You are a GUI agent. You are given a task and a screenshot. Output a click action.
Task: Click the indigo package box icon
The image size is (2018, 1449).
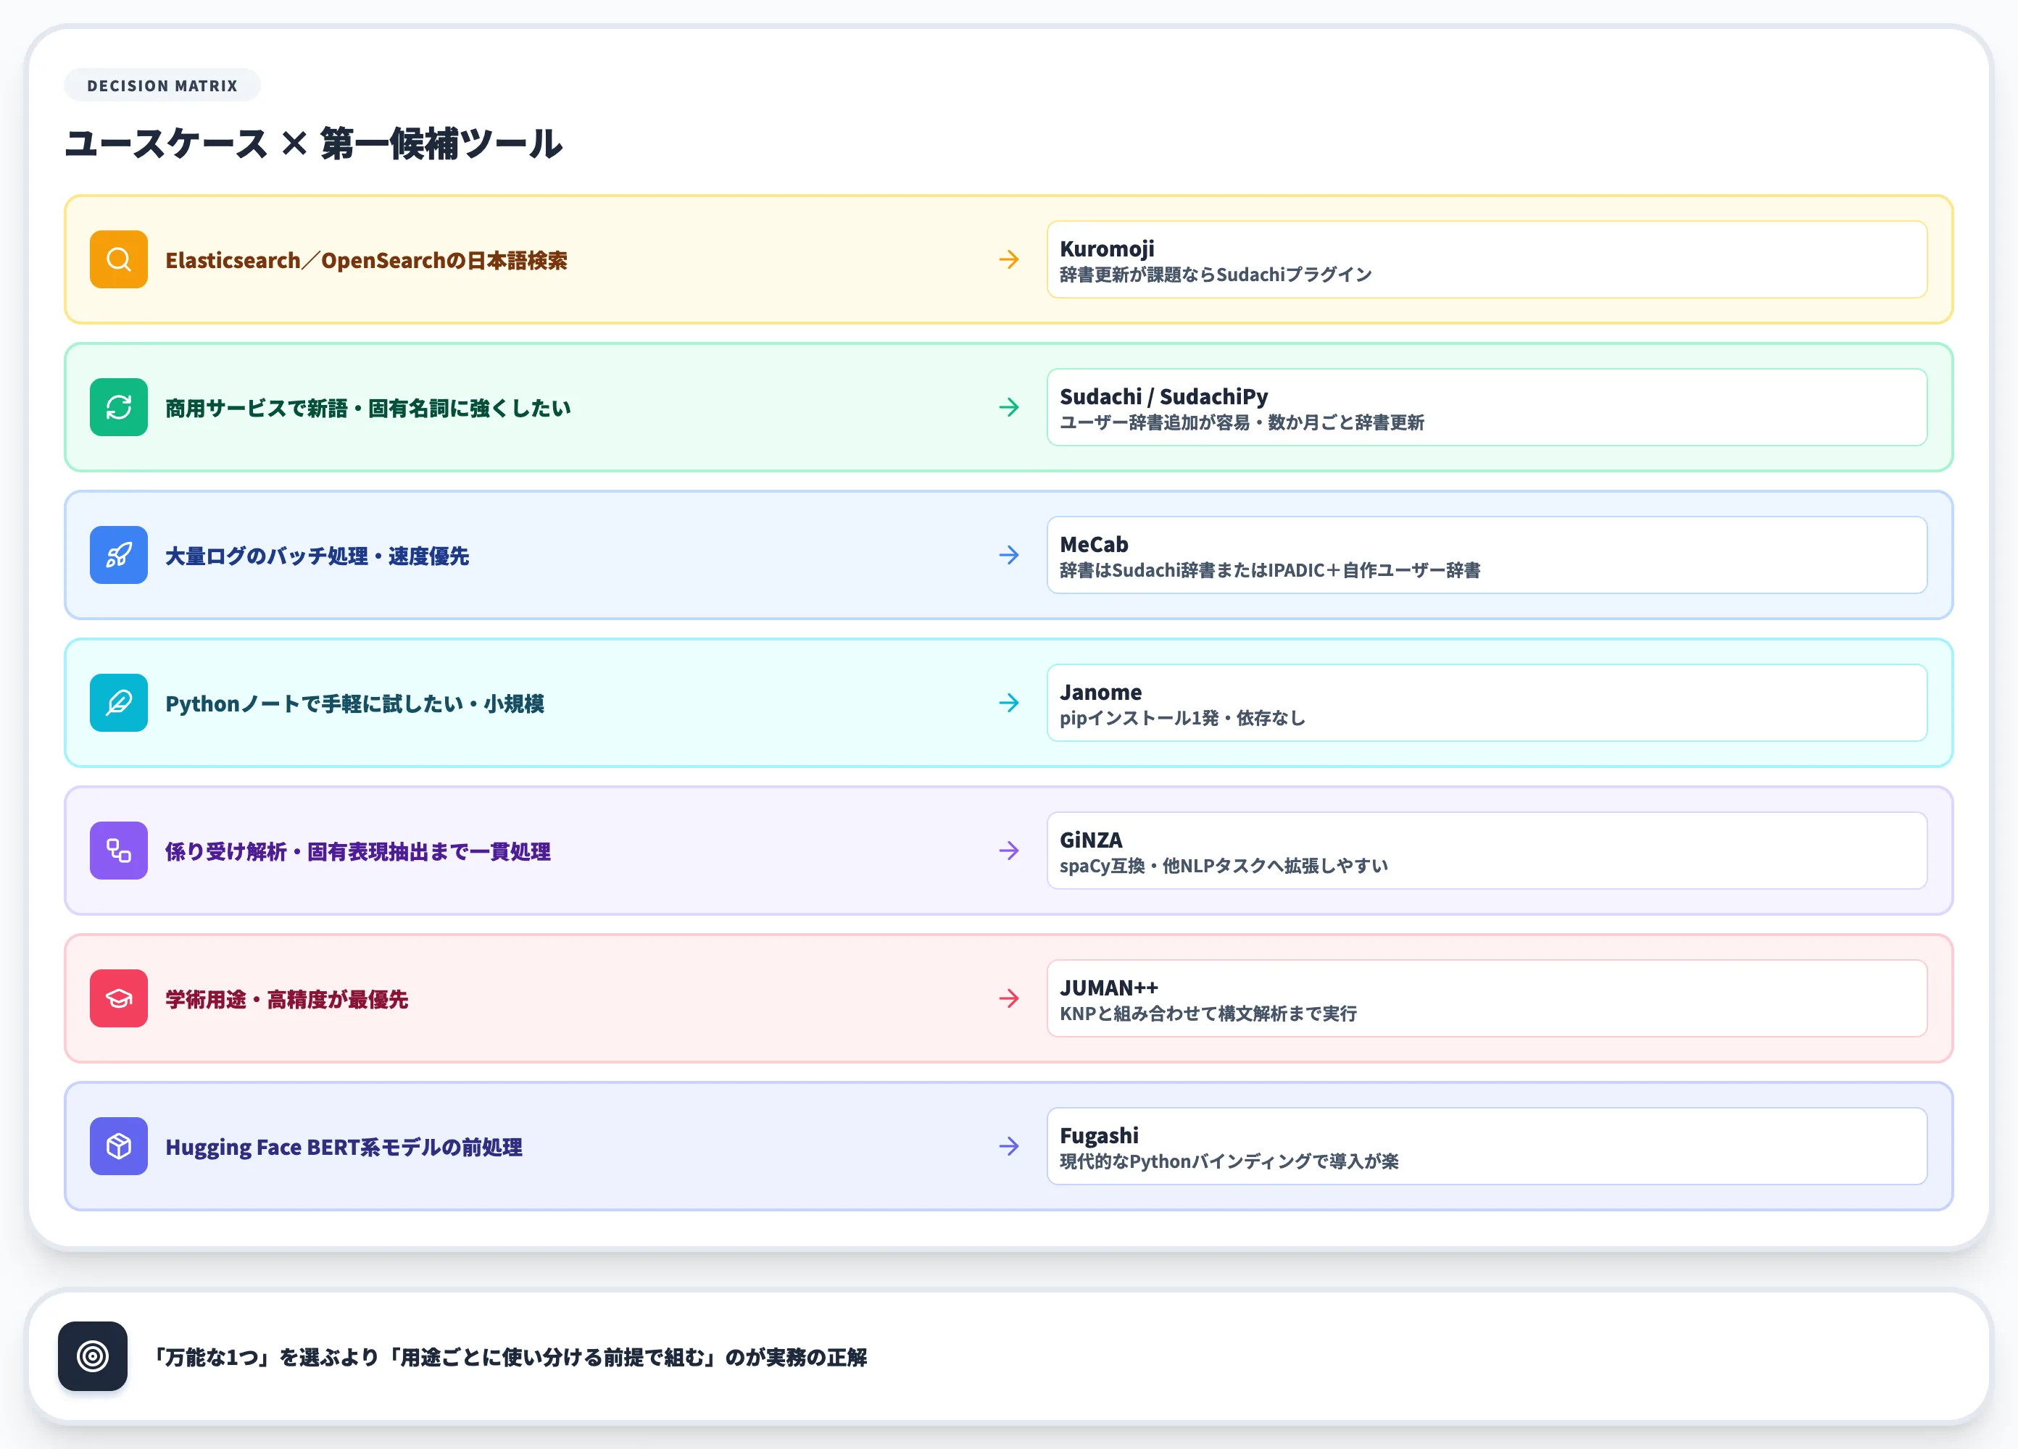118,1145
